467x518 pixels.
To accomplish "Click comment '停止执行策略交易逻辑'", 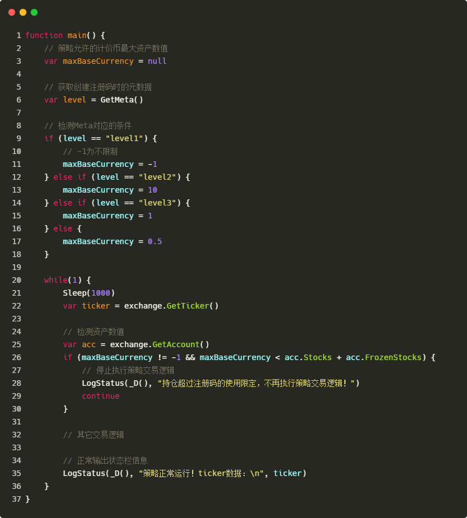I will click(135, 370).
